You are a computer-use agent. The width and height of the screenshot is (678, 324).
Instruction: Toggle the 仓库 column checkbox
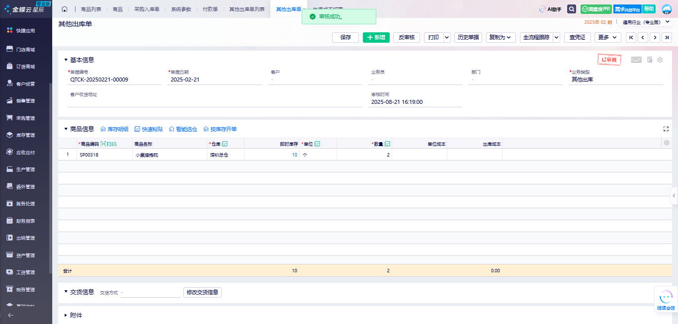[225, 144]
